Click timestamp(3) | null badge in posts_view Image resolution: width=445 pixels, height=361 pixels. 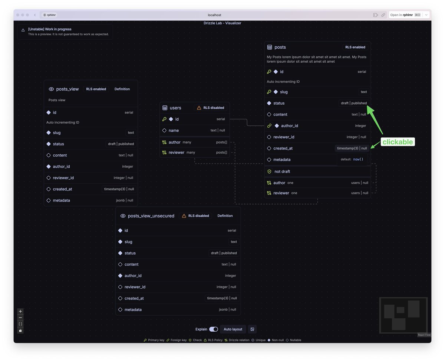119,189
